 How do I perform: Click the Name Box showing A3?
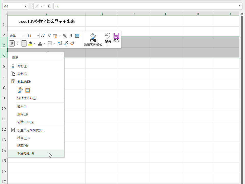click(x=15, y=6)
